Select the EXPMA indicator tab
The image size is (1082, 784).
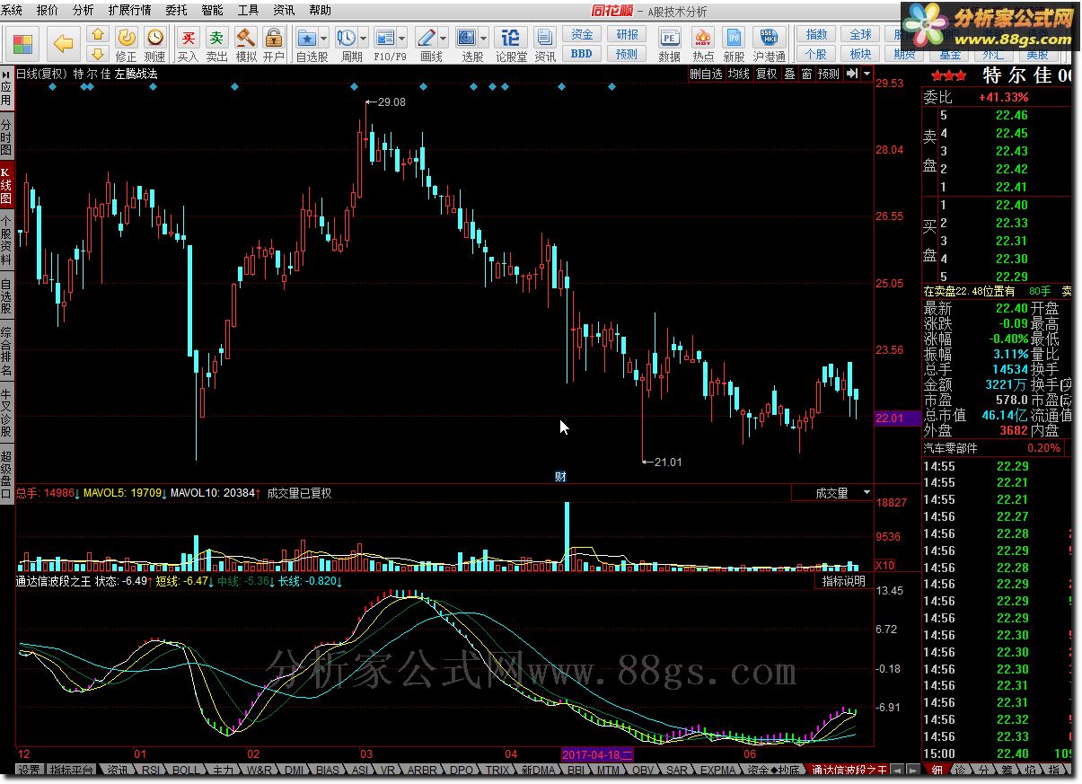point(718,771)
